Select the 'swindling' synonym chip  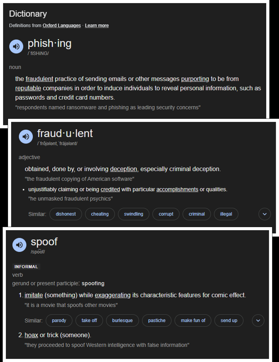133,214
